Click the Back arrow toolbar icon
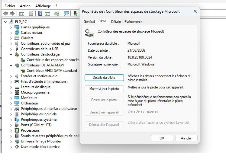The width and height of the screenshot is (226, 163). (x=5, y=14)
